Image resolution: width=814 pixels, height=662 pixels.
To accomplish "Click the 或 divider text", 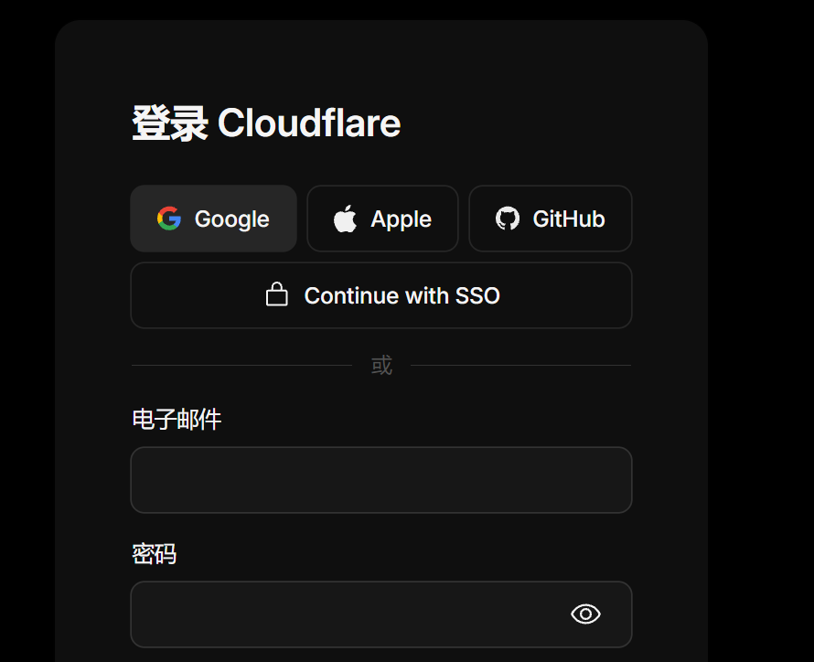I will click(x=381, y=365).
